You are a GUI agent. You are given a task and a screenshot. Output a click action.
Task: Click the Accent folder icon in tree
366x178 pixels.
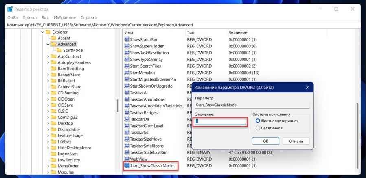pyautogui.click(x=54, y=38)
